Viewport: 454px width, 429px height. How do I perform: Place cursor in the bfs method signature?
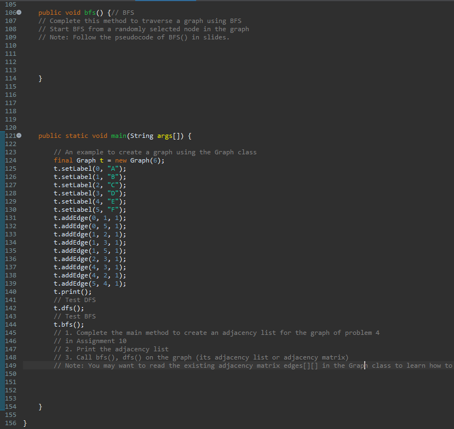[91, 12]
